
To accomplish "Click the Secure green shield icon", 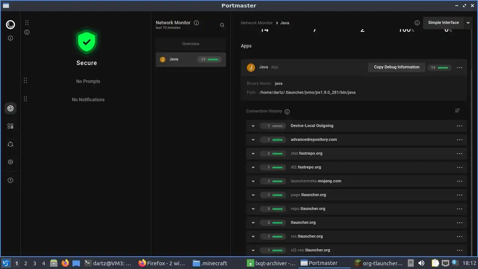I will 87,42.
